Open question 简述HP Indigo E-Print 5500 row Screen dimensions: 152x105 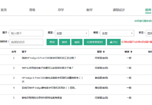[49, 58]
